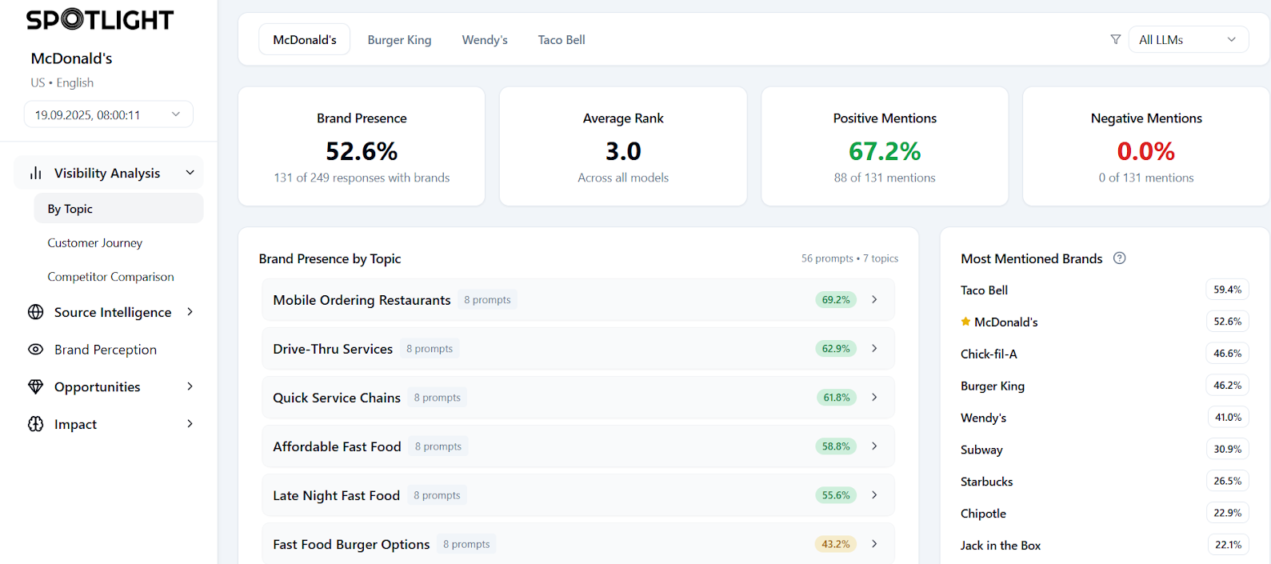The image size is (1271, 564).
Task: Switch to the Burger King tab
Action: pos(399,40)
